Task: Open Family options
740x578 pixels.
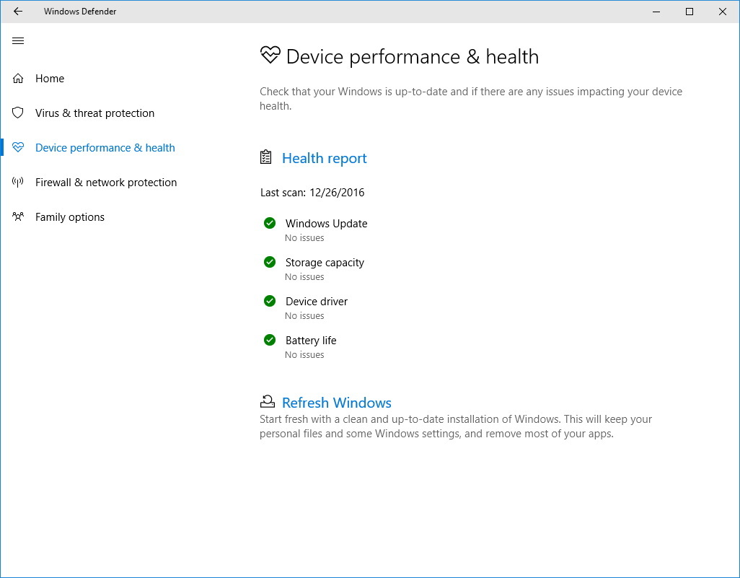Action: 70,217
